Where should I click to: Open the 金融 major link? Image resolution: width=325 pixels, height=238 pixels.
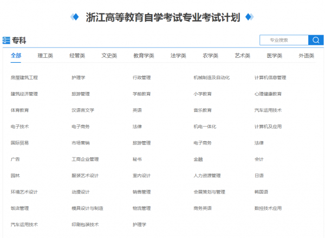point(198,160)
